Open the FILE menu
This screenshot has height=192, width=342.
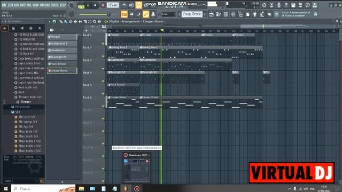point(4,5)
